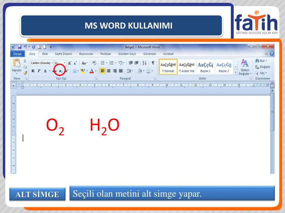Click the Redo icon in title bar
The height and width of the screenshot is (213, 285).
click(x=33, y=47)
